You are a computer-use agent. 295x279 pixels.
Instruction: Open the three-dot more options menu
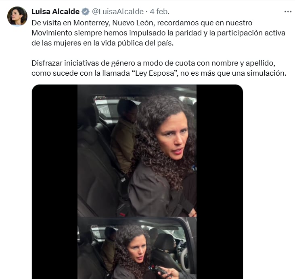tap(288, 12)
